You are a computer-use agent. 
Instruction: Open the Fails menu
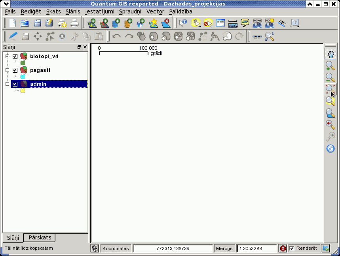(10, 11)
